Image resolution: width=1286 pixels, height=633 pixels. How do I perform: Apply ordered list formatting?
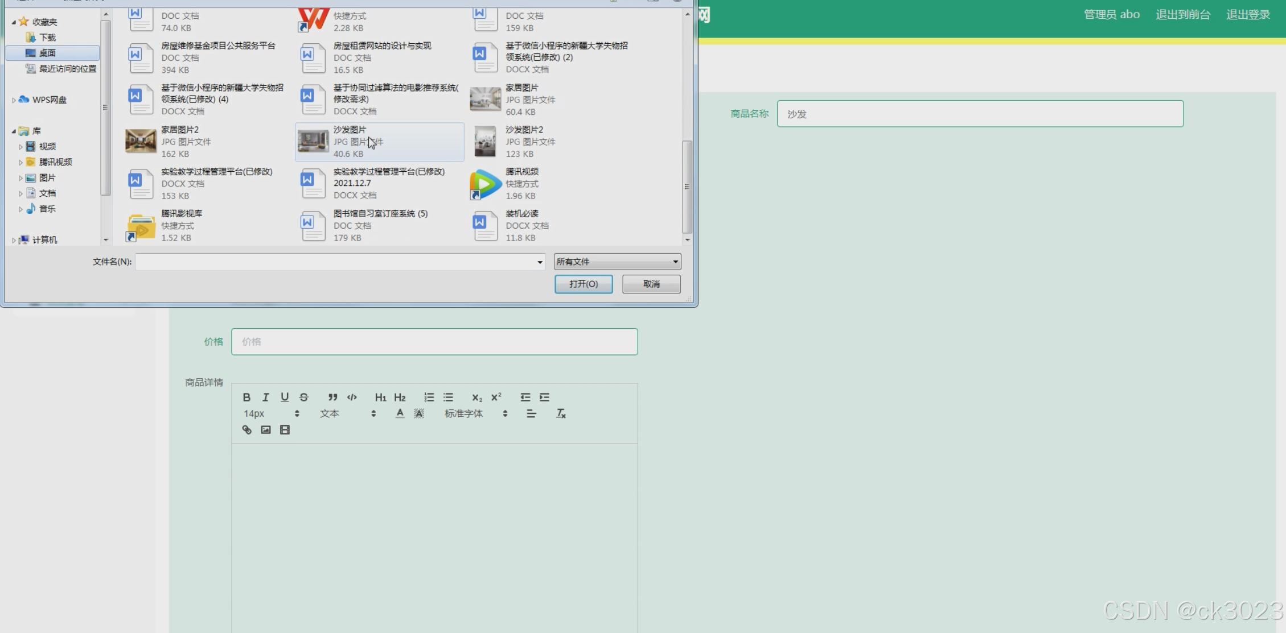[429, 398]
